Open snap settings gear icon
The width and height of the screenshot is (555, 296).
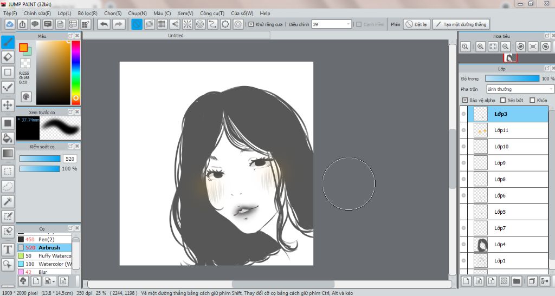click(238, 24)
